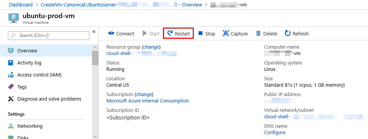Stop the virtual machine
Screen dimensions: 368x139
point(207,34)
